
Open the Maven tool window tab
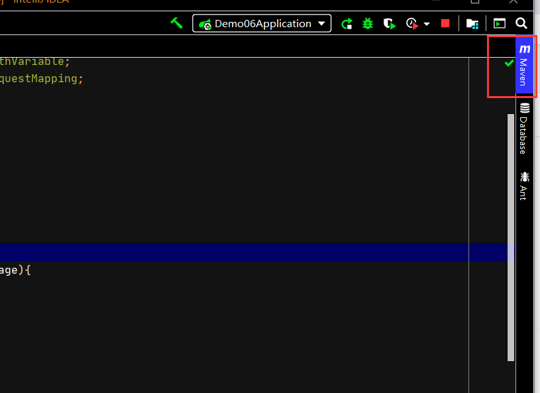524,65
